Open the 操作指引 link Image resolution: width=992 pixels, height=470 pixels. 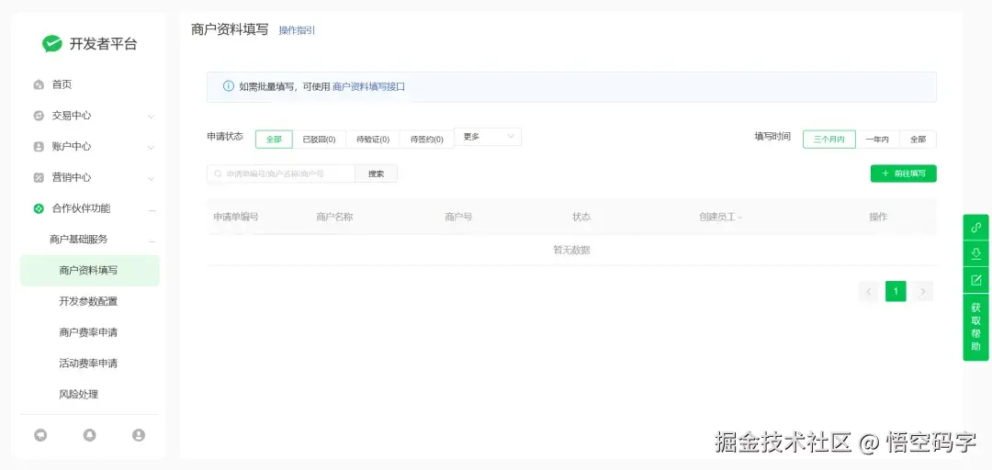point(297,30)
